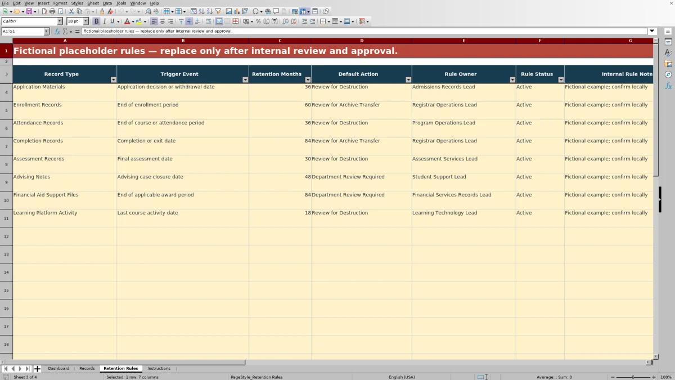
Task: Toggle Italic formatting
Action: coord(104,21)
